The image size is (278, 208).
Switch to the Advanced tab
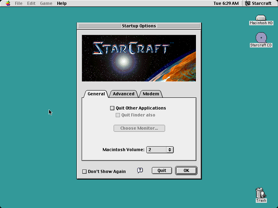pos(124,94)
